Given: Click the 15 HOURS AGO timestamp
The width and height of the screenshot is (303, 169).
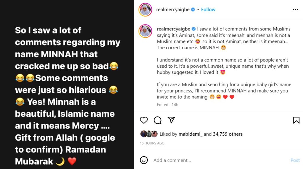Looking at the screenshot, I should point(152,143).
